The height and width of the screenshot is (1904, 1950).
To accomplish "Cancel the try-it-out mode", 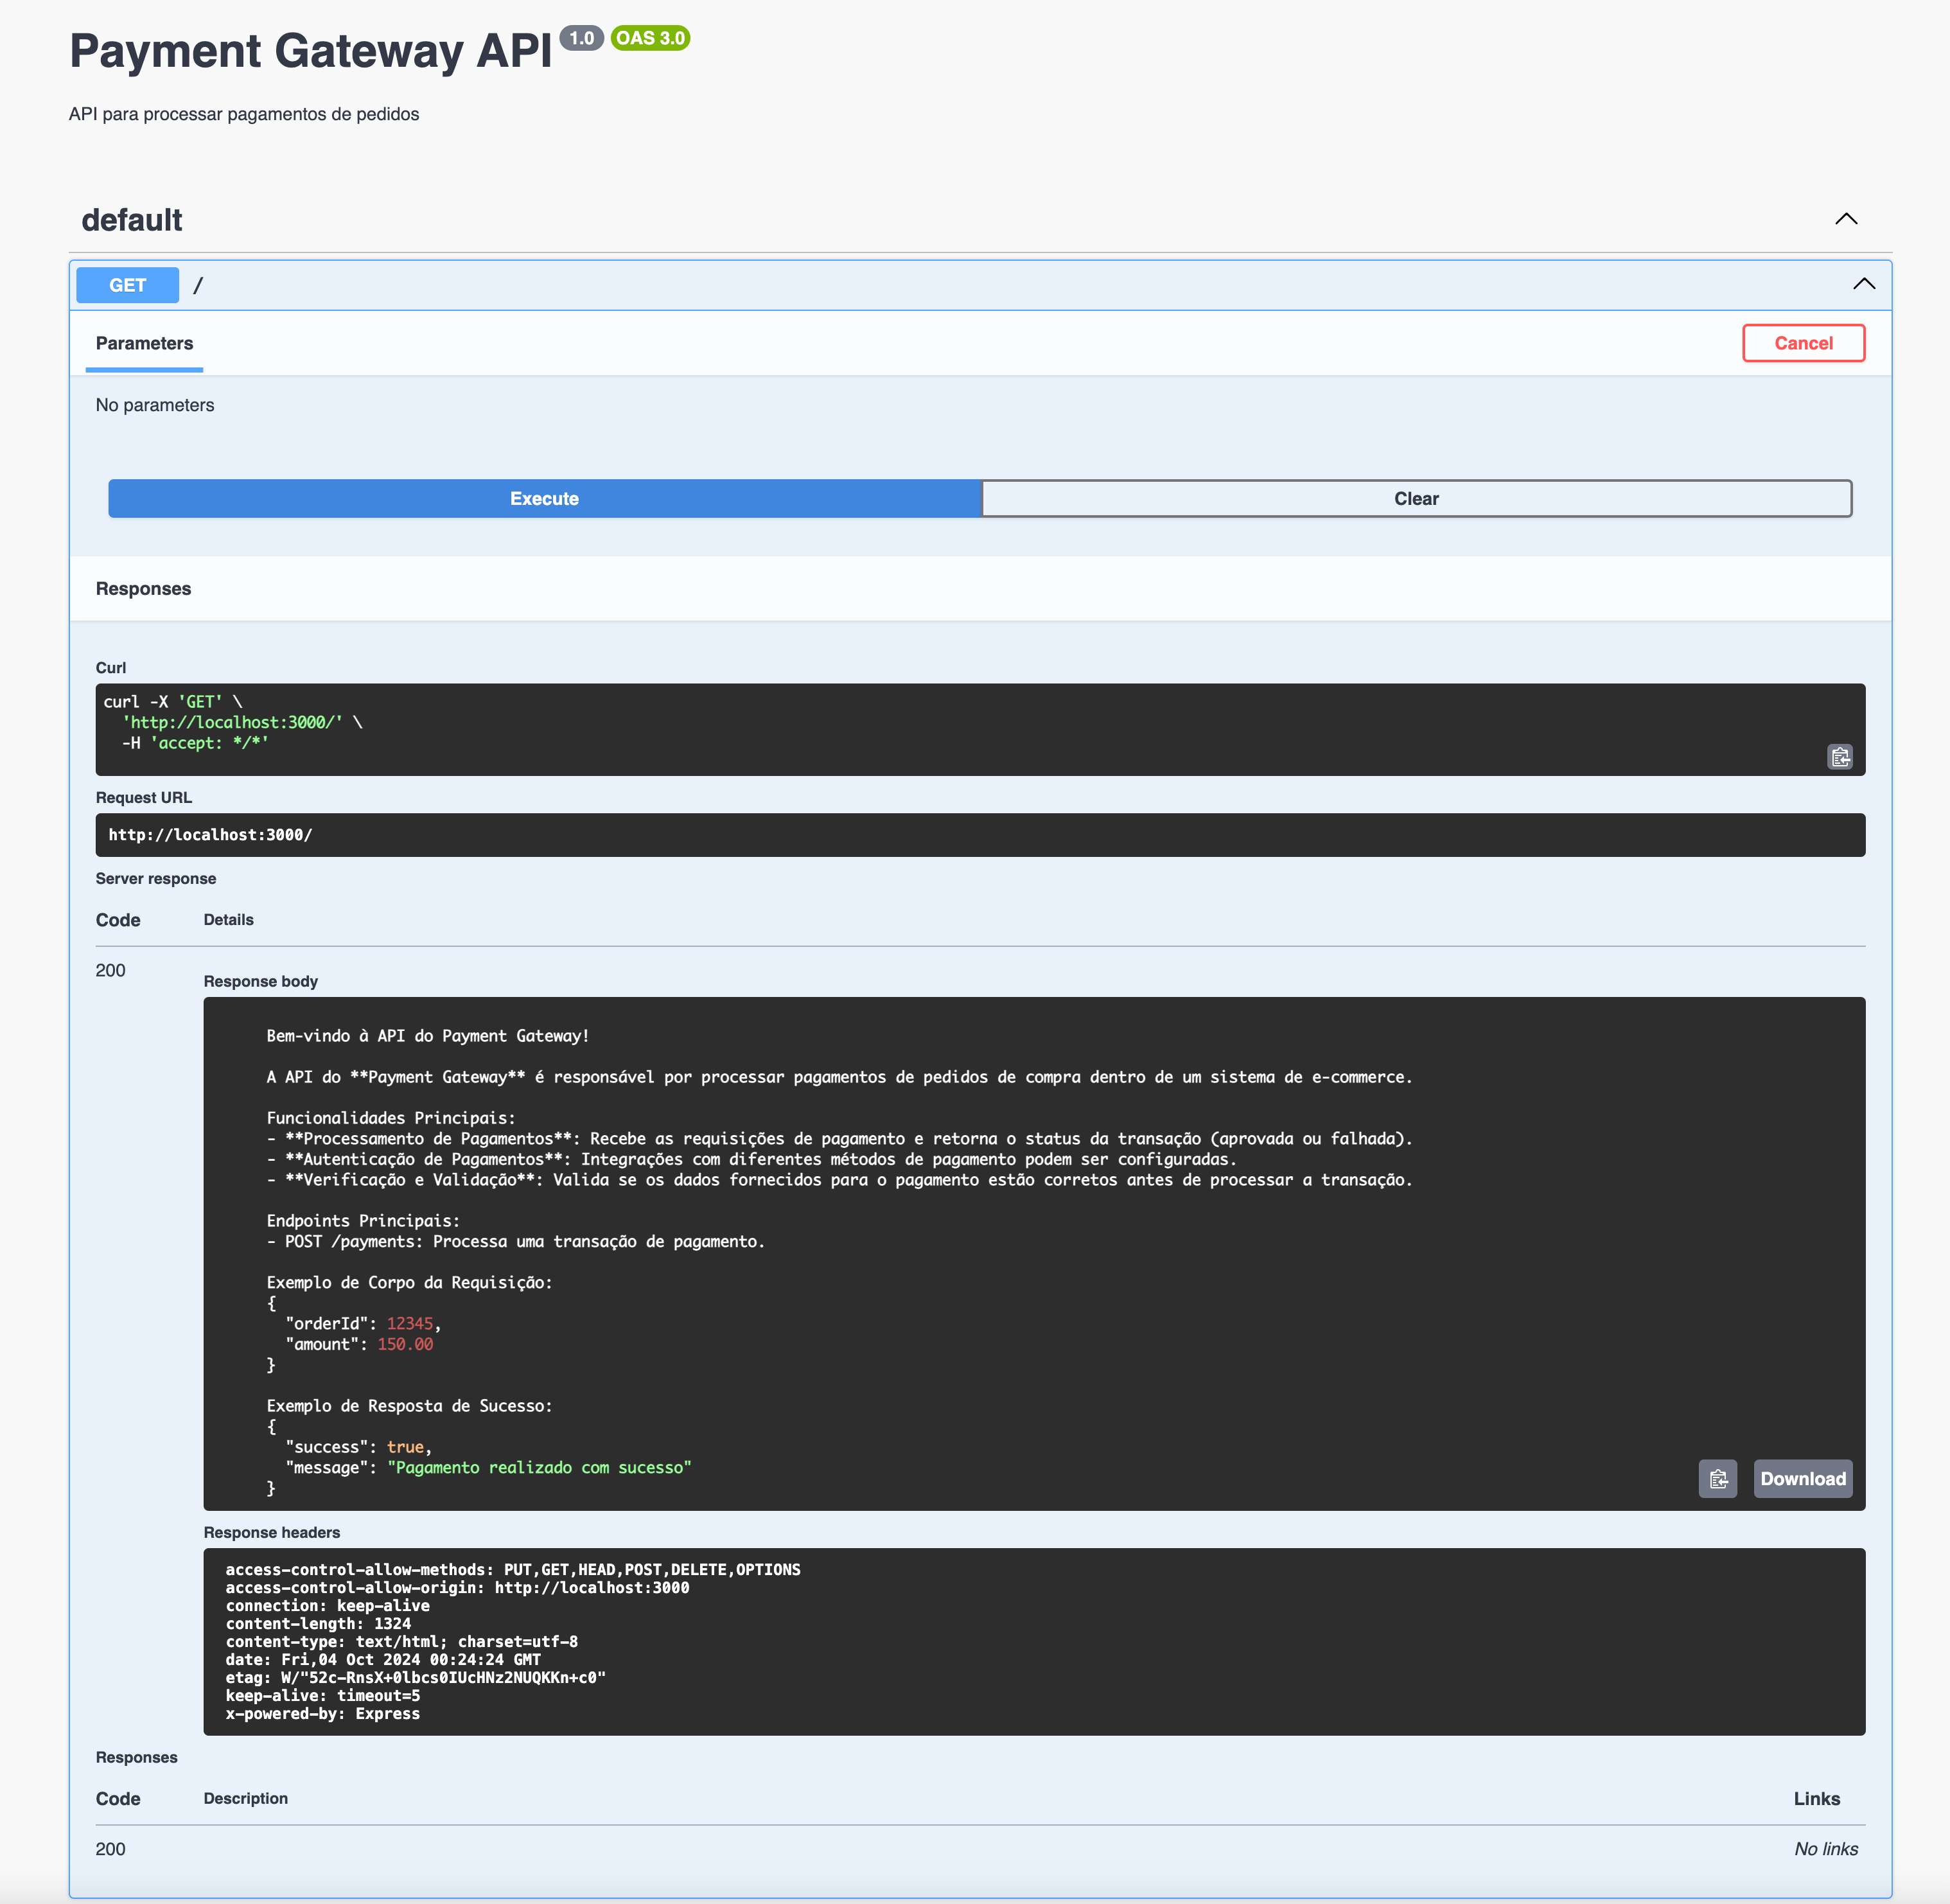I will tap(1803, 343).
